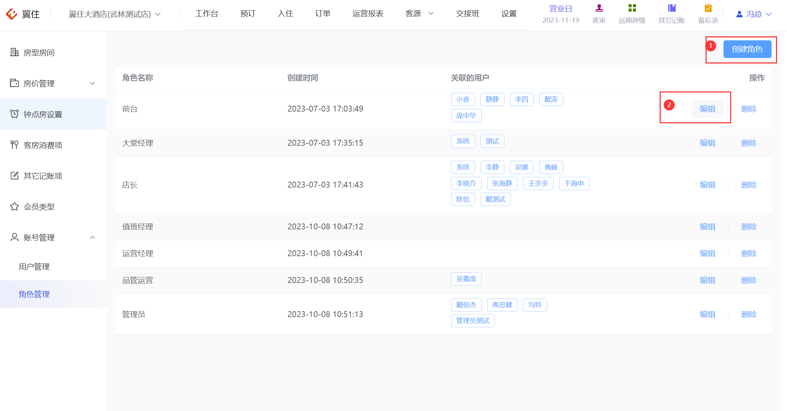Screen dimensions: 787x411
Task: Click the 其它记账项 edit icon
Action: 14,176
